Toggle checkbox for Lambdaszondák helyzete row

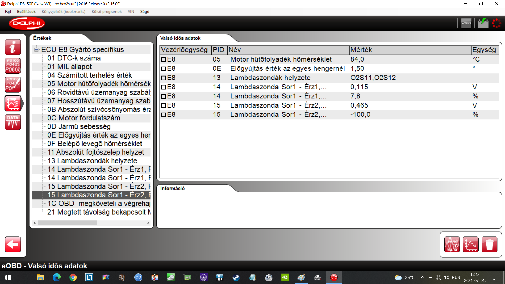click(164, 78)
